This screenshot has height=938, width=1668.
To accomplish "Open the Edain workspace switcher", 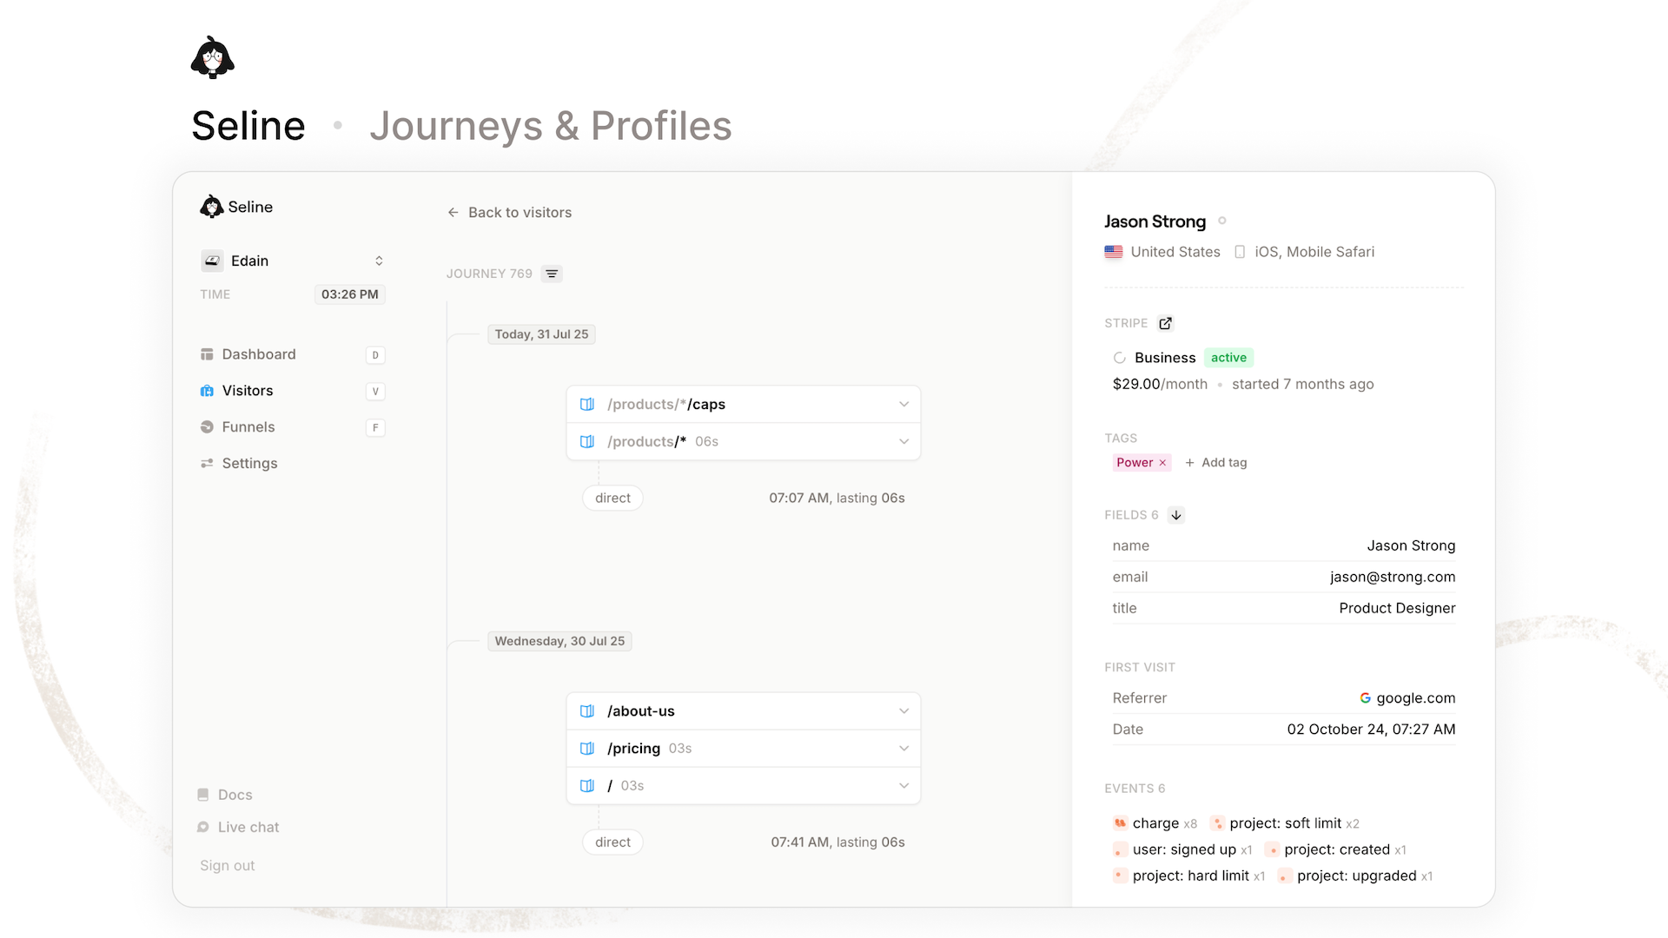I will (292, 261).
